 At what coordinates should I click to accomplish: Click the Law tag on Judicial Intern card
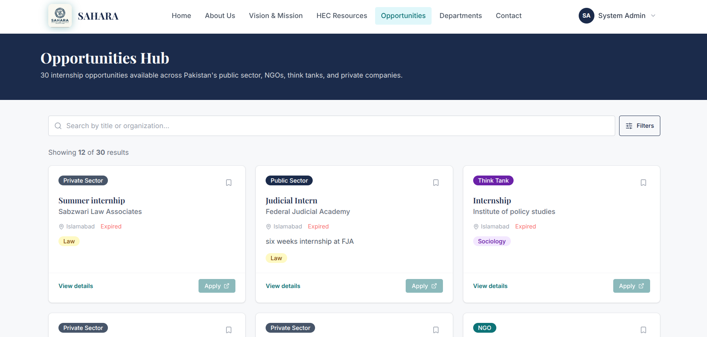click(x=276, y=258)
